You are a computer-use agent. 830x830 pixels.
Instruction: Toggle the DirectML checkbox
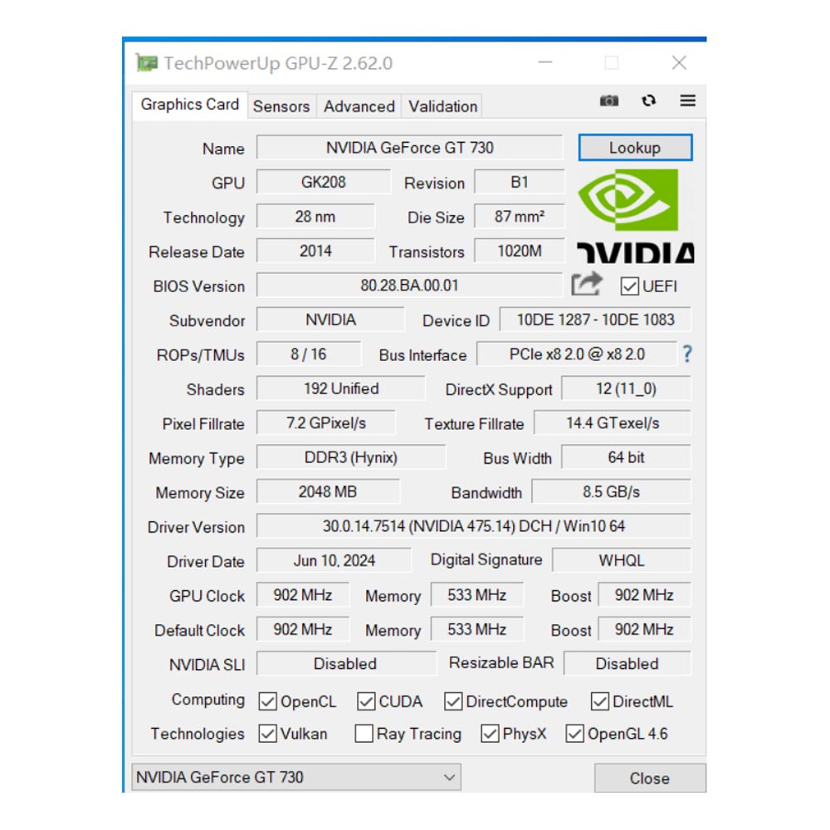click(x=600, y=701)
